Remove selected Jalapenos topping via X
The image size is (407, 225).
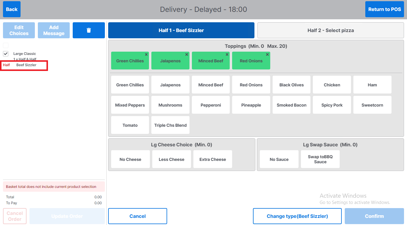pyautogui.click(x=187, y=55)
